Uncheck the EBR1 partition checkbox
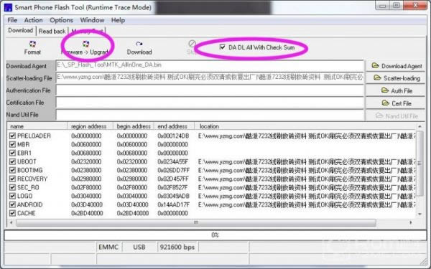Screen dimensions: 431x269 12,153
